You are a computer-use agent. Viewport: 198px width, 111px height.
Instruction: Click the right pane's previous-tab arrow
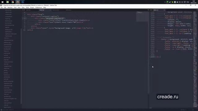tap(150, 10)
